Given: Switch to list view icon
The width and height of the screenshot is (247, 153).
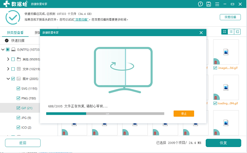Looking at the screenshot, I should [x=231, y=32].
